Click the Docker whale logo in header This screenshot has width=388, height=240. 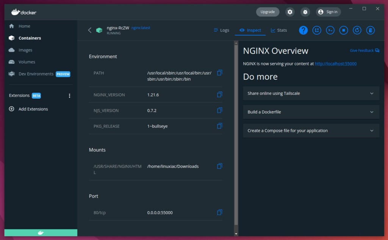click(24, 12)
